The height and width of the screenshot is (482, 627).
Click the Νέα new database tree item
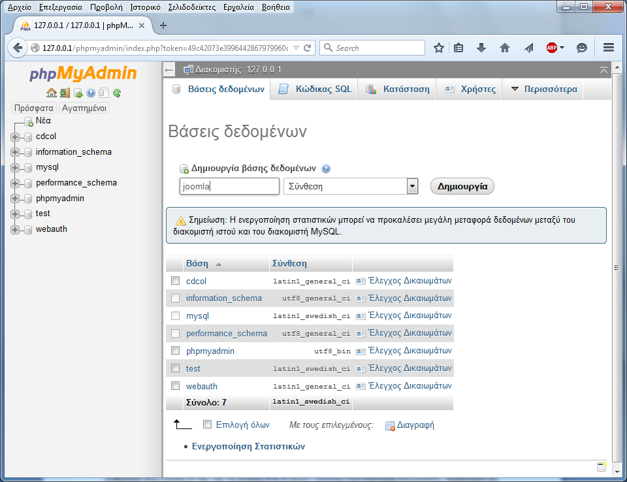click(43, 121)
